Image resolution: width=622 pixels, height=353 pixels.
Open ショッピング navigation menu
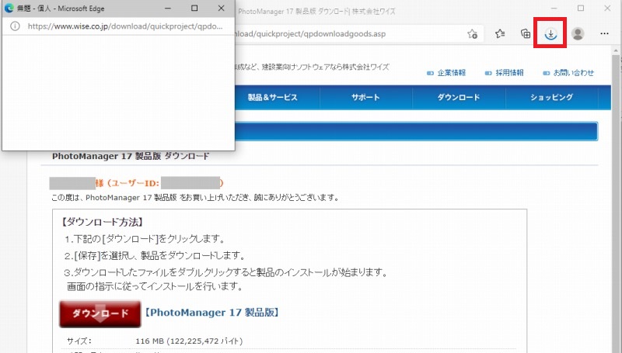point(551,97)
